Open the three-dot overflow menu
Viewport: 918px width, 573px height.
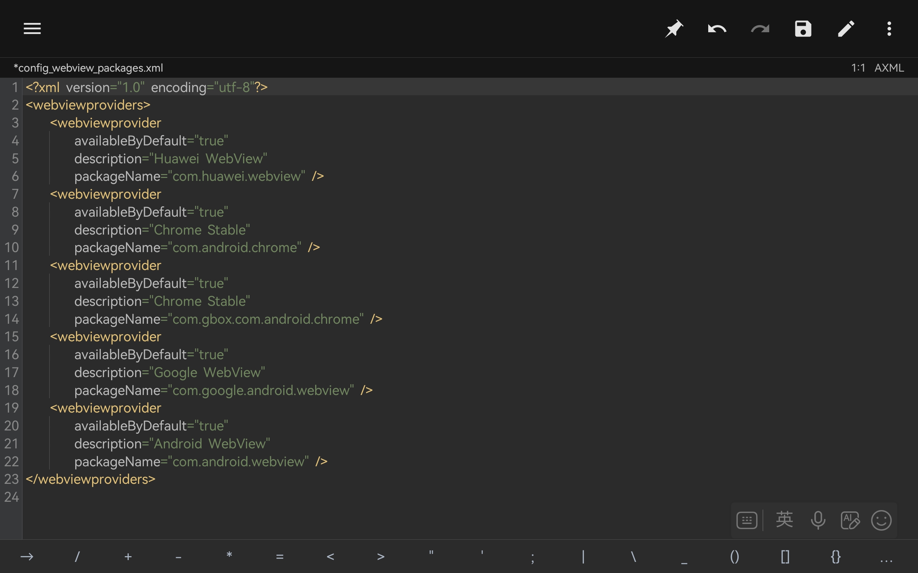pyautogui.click(x=889, y=28)
